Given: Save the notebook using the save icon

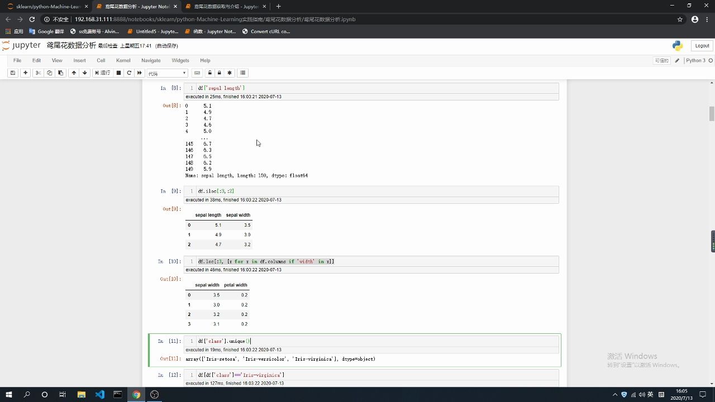Looking at the screenshot, I should tap(12, 73).
